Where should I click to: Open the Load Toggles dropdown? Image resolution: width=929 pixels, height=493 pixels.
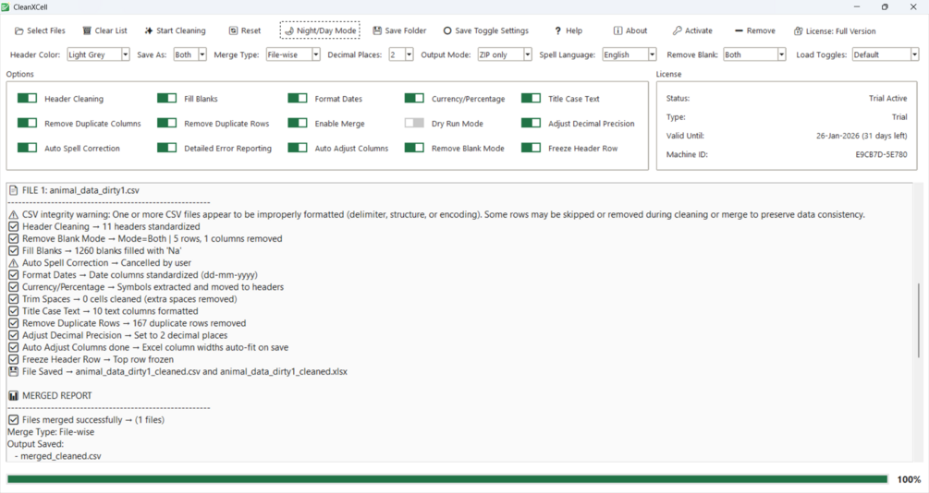click(886, 54)
